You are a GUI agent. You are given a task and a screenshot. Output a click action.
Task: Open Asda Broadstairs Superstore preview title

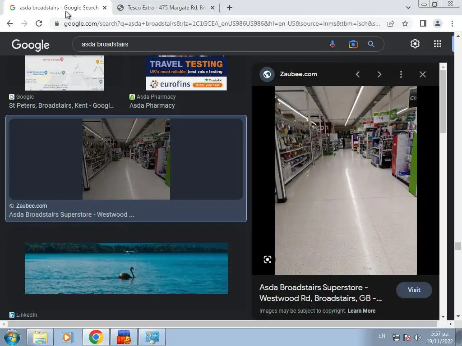(x=321, y=293)
